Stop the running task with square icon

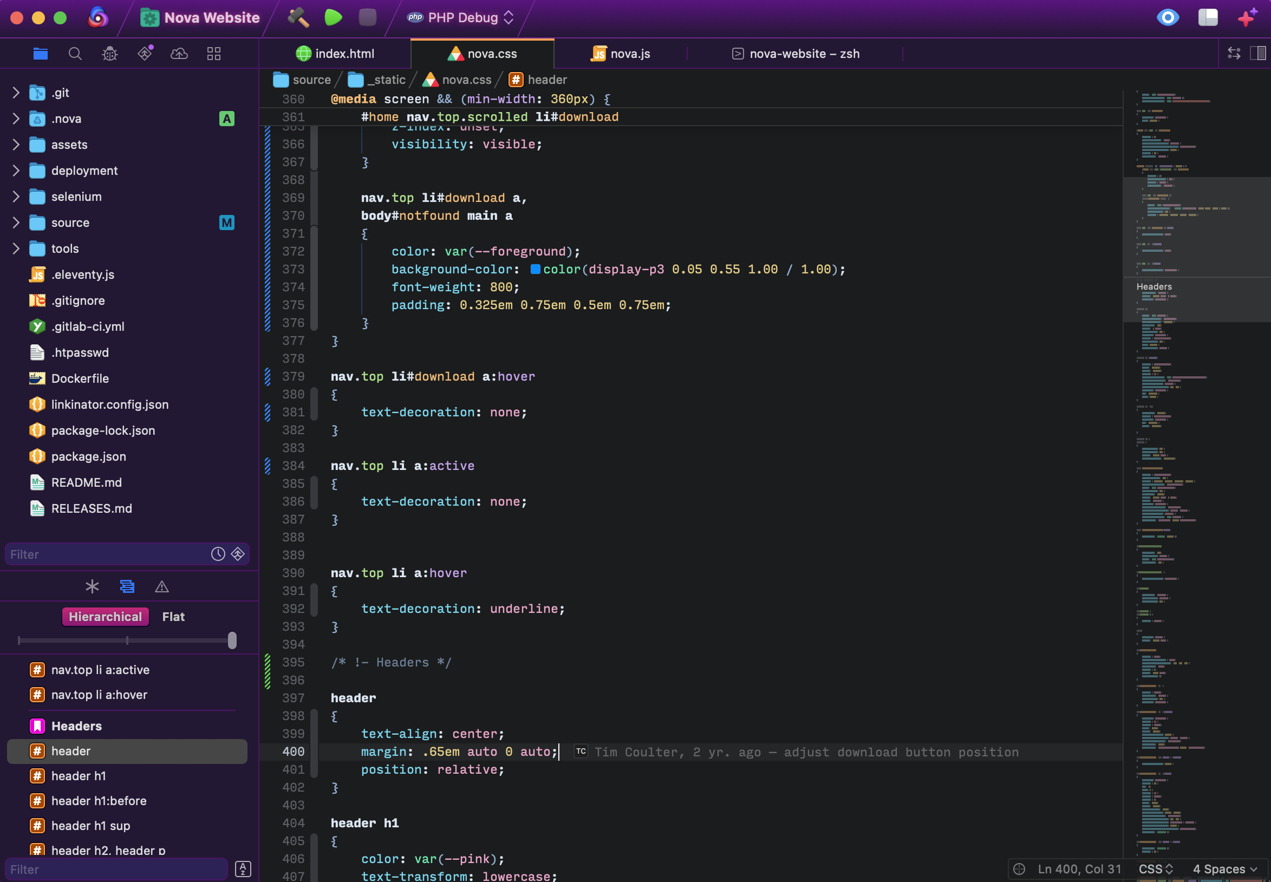pyautogui.click(x=367, y=17)
